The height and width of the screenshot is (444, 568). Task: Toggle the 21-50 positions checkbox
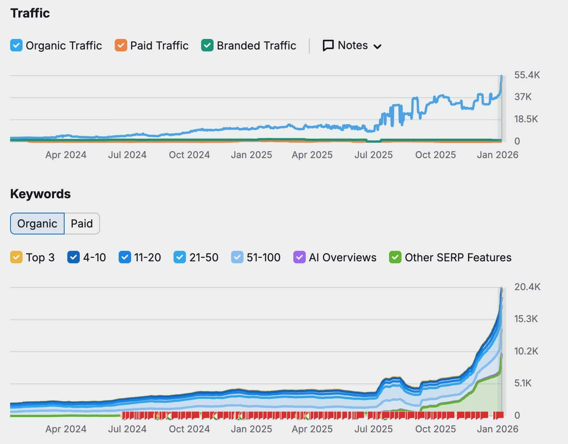(180, 257)
